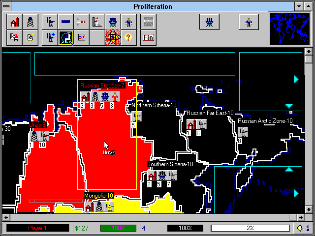The height and width of the screenshot is (236, 315).
Task: Open the window system menu box
Action: click(6, 6)
